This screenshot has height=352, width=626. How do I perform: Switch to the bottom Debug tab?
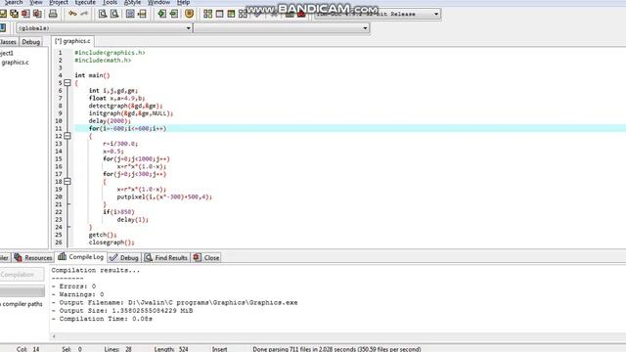124,258
